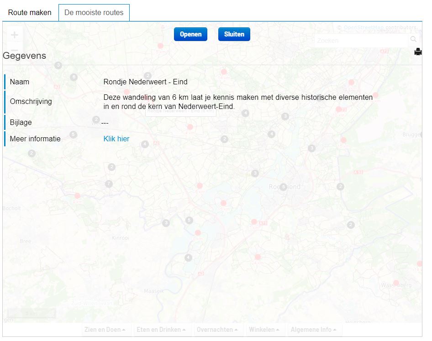Select cluster marker 4 north of Maaseik

[x=188, y=258]
